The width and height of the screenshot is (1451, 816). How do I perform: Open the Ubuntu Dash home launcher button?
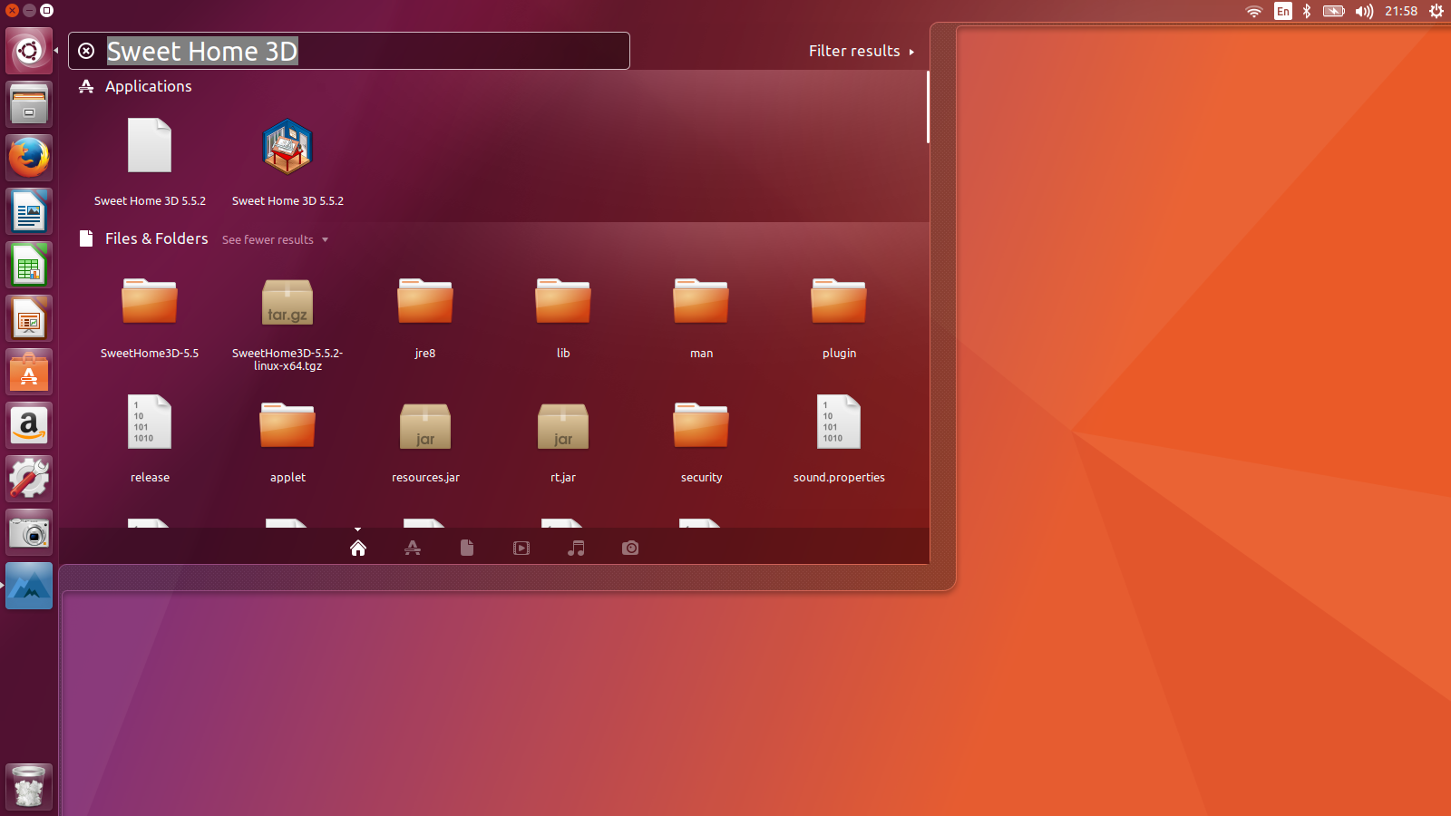(29, 50)
